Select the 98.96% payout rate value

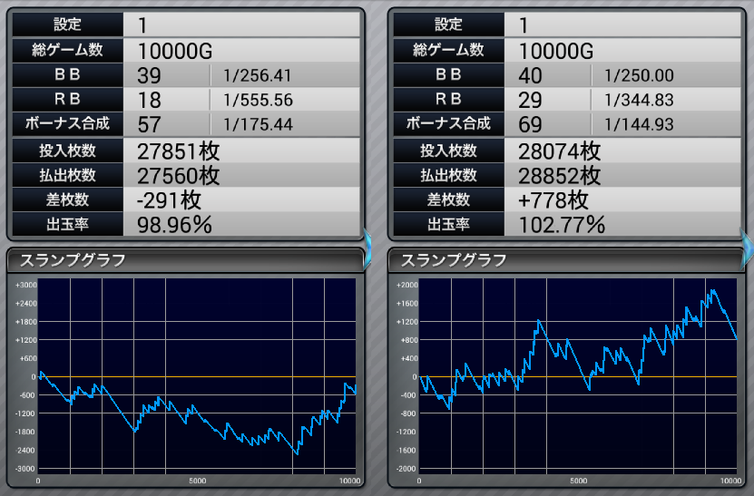(x=174, y=224)
